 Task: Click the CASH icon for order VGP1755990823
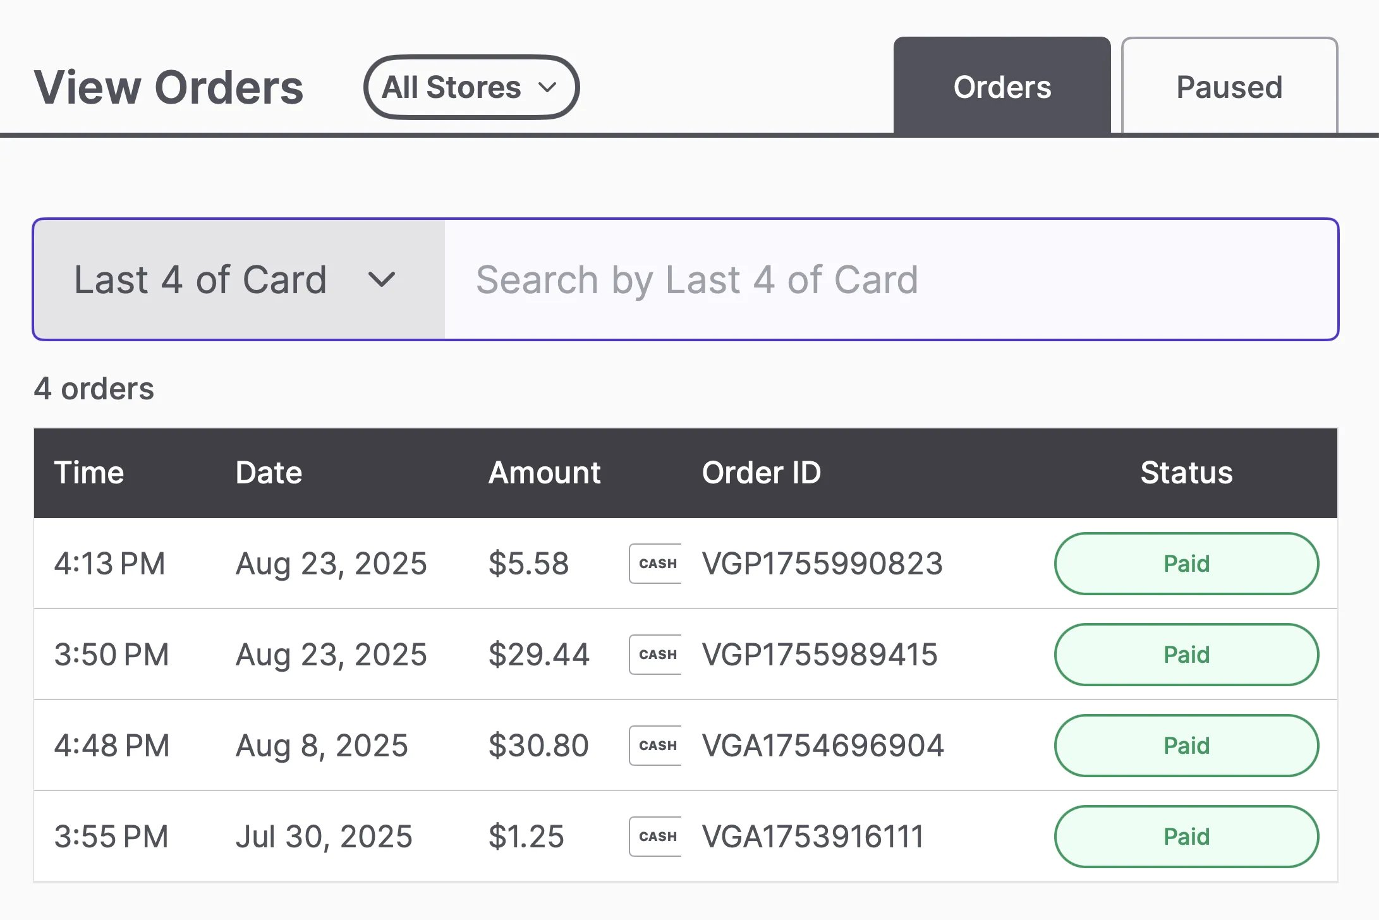[655, 563]
